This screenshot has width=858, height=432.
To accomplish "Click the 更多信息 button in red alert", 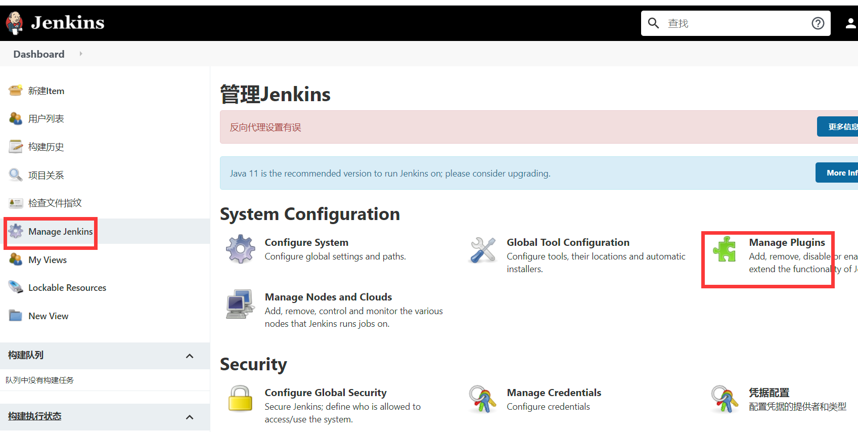I will point(838,126).
